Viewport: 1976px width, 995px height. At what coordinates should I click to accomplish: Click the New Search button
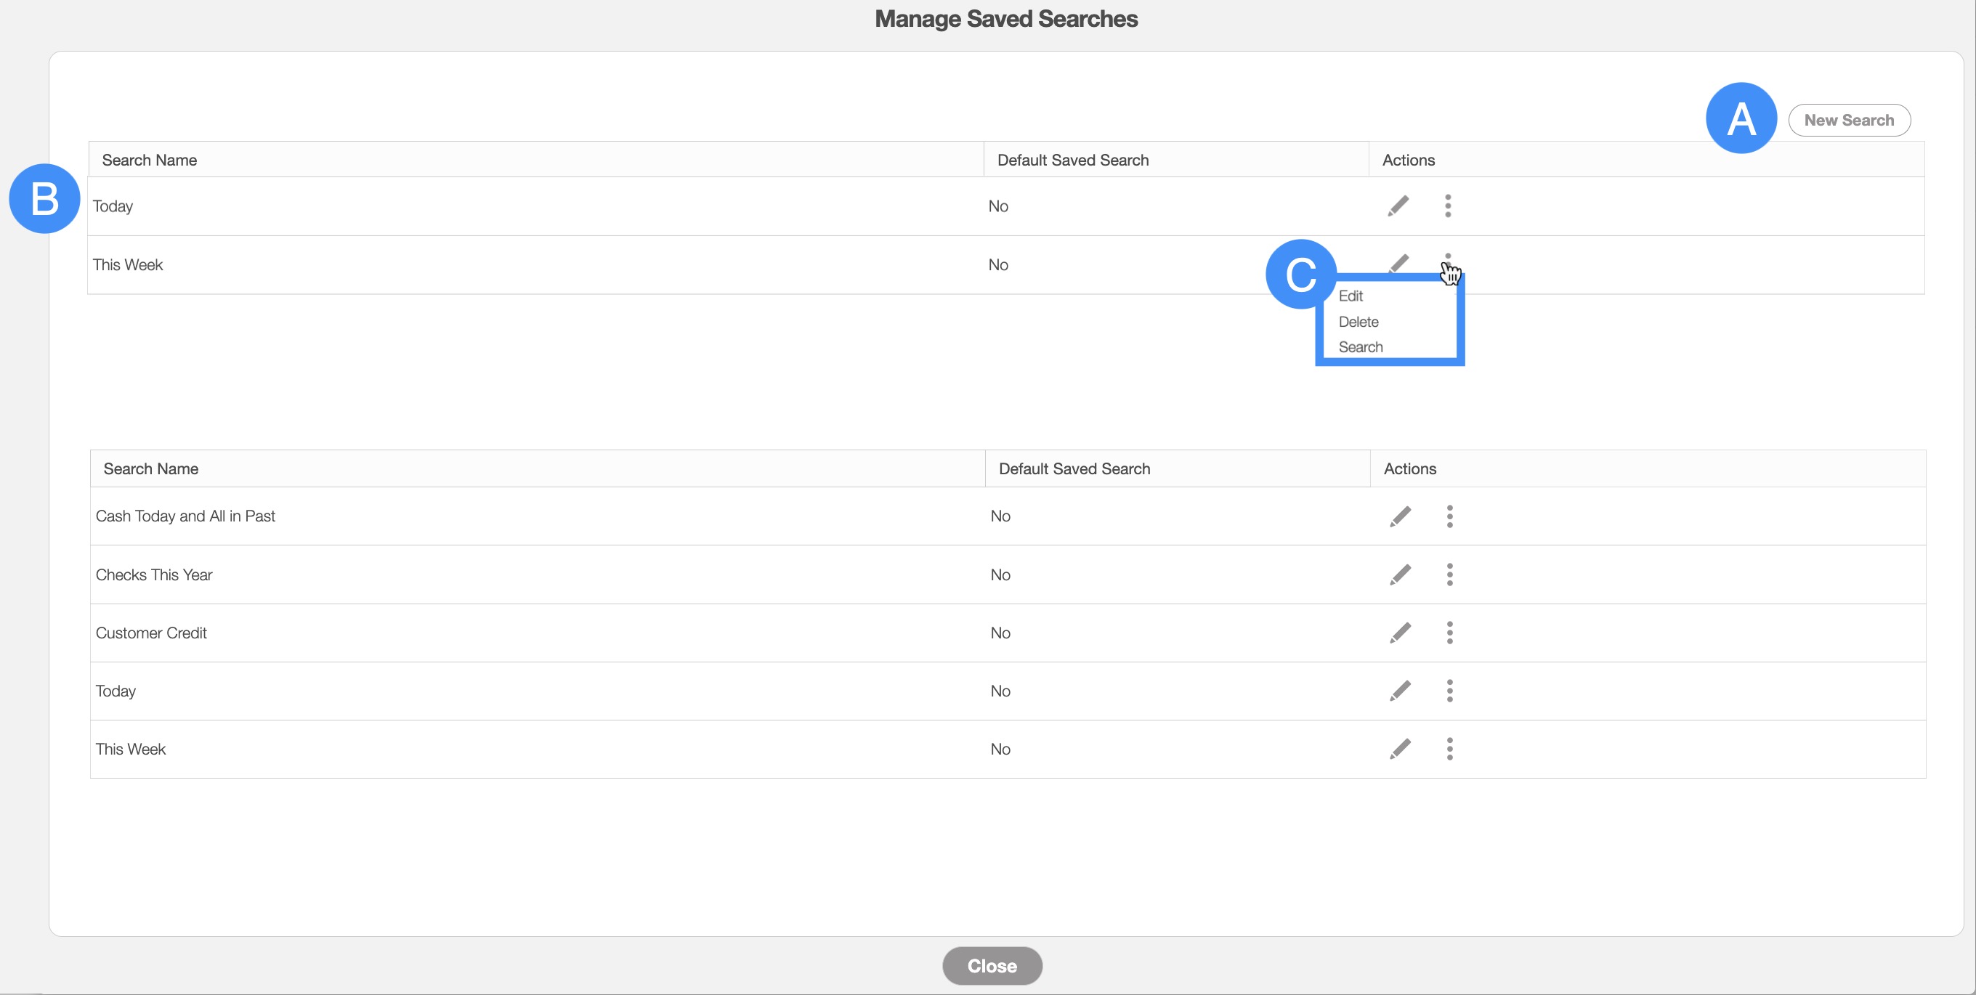[1849, 121]
